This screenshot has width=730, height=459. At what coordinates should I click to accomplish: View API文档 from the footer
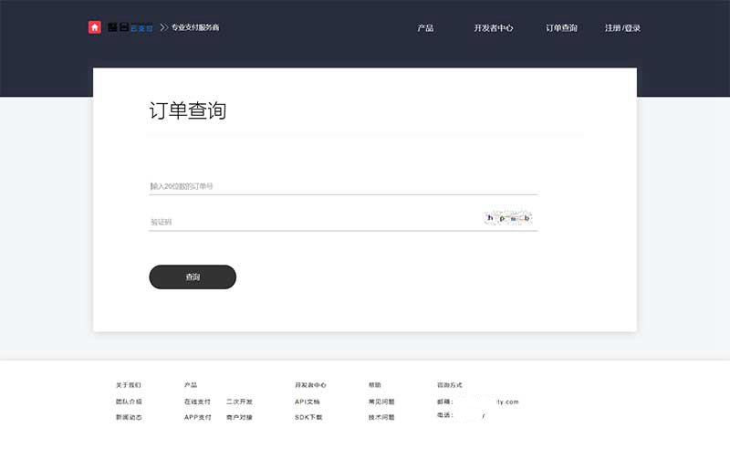click(x=308, y=402)
